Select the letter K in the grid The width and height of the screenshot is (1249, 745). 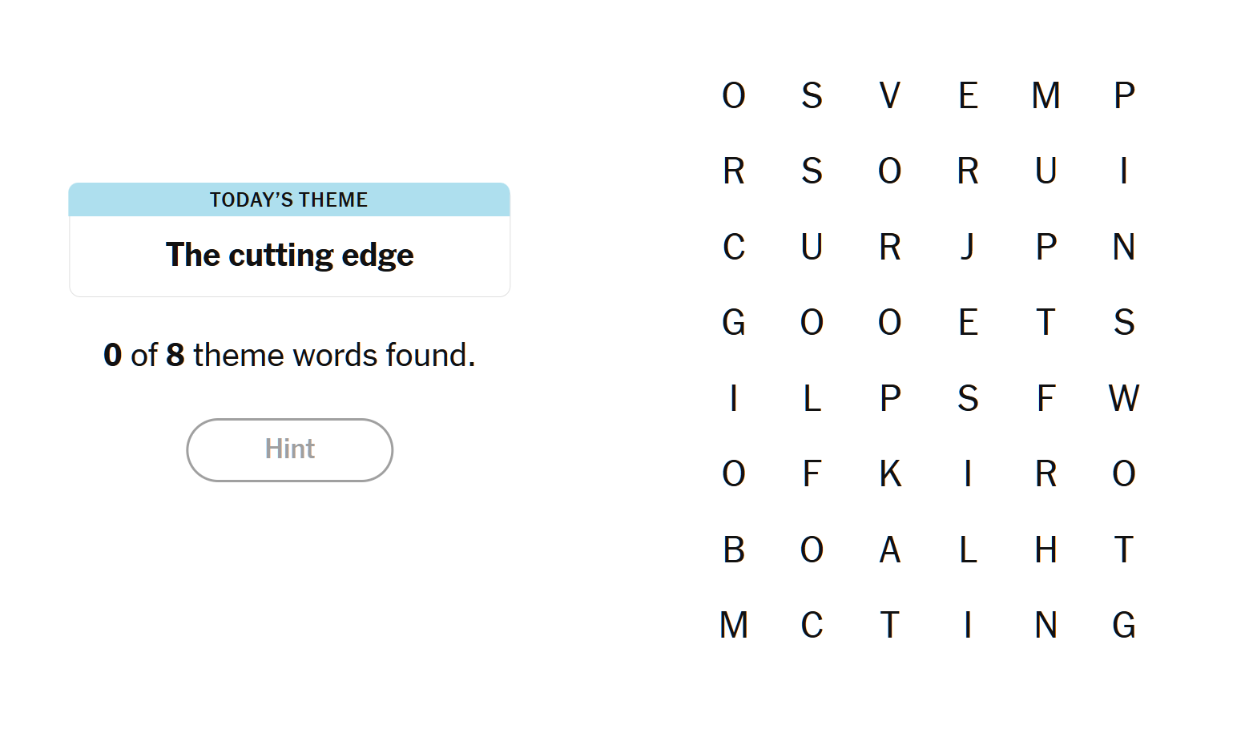pyautogui.click(x=889, y=473)
